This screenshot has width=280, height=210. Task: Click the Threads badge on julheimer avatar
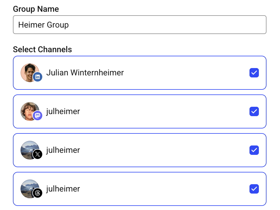pyautogui.click(x=38, y=193)
